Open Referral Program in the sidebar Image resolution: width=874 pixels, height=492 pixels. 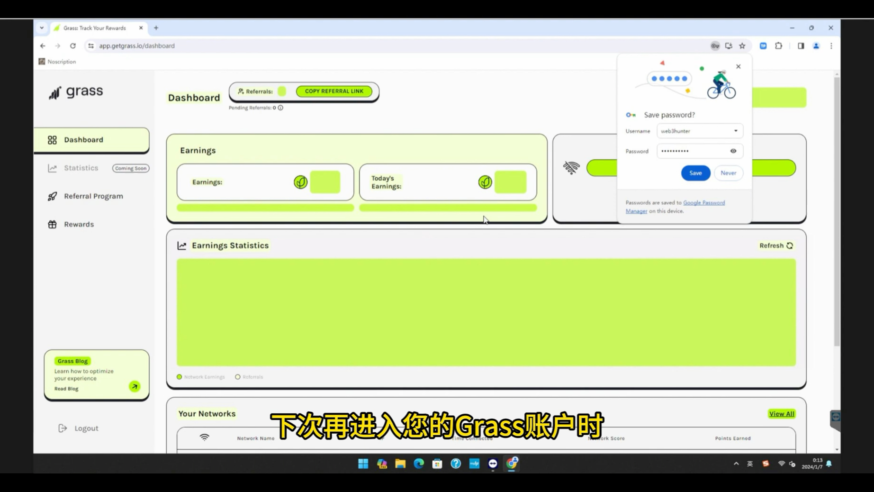click(x=93, y=196)
